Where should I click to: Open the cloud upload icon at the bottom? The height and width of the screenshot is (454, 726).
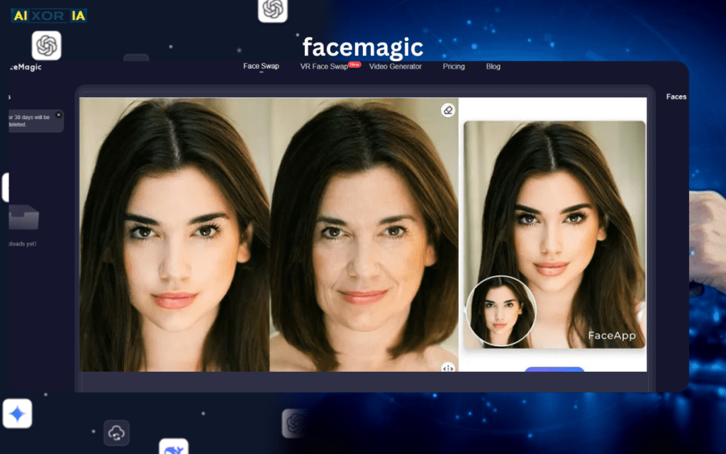[x=116, y=433]
